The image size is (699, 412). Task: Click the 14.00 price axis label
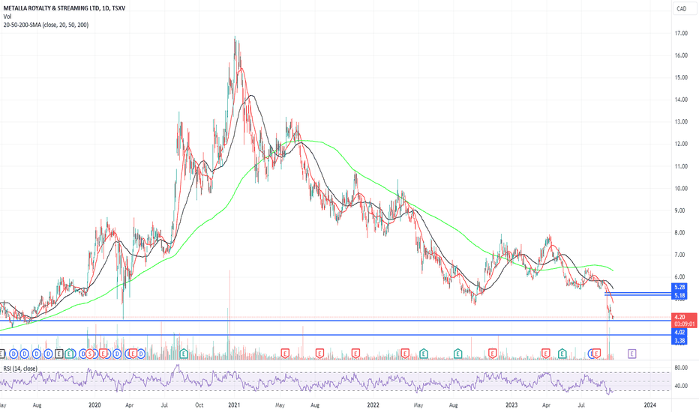[x=681, y=100]
